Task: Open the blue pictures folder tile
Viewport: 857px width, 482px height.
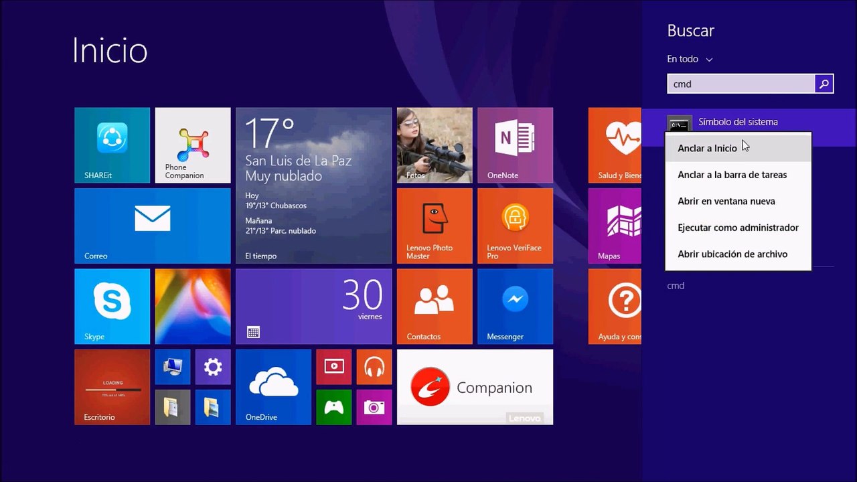Action: [213, 407]
